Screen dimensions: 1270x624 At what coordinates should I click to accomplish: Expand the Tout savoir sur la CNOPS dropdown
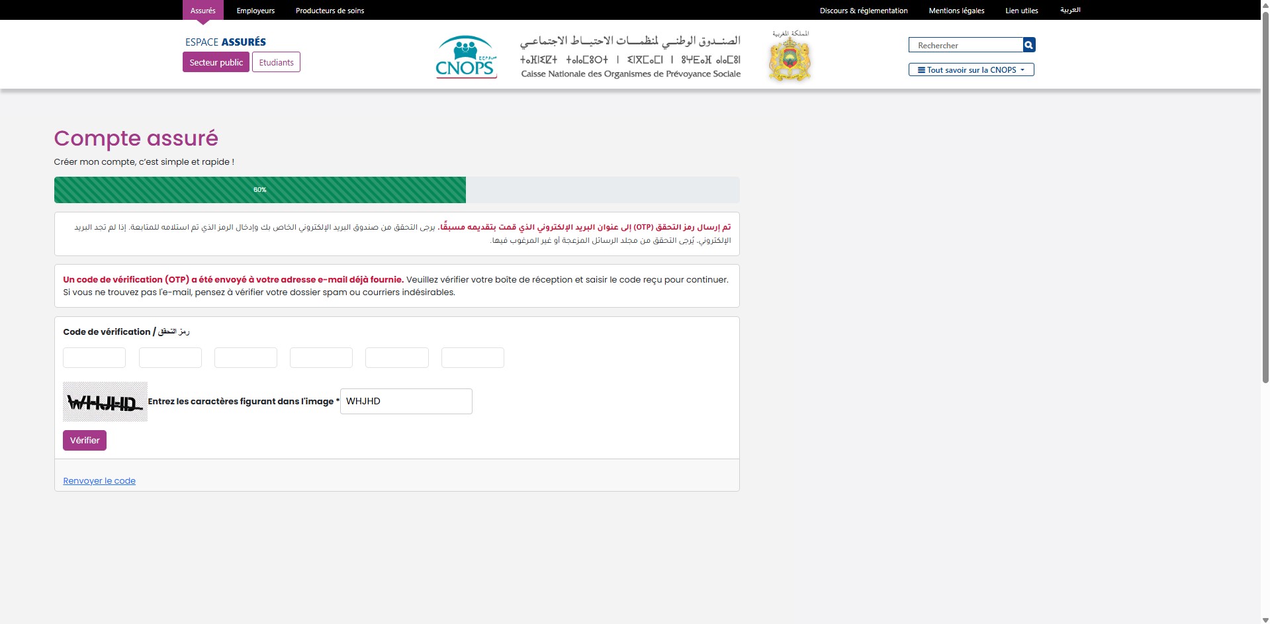tap(971, 70)
